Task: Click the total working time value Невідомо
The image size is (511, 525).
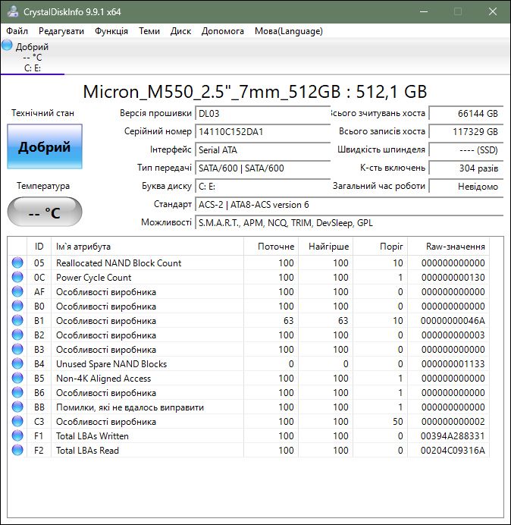Action: [466, 186]
